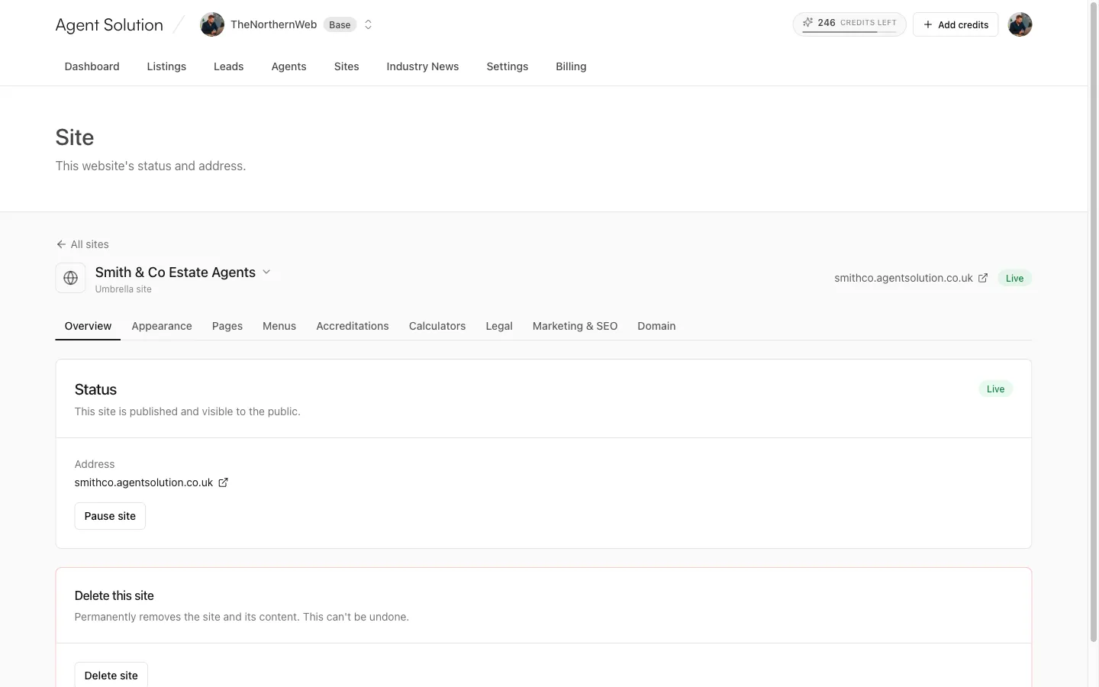Viewport: 1099px width, 687px height.
Task: Click the Base plan badge
Action: (x=340, y=24)
